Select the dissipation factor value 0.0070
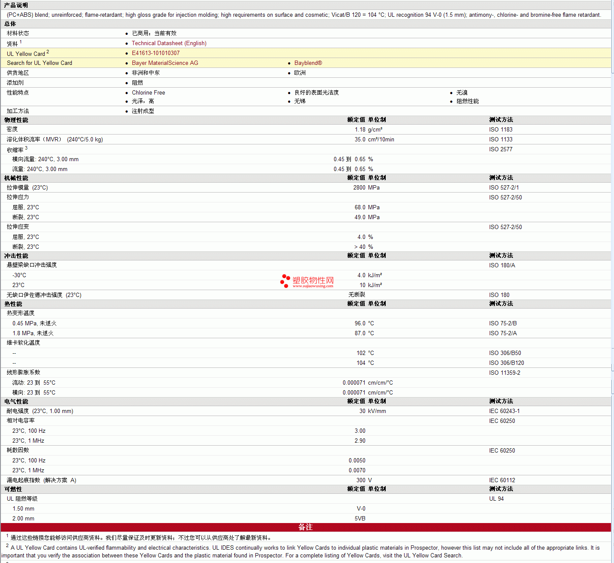 [x=357, y=471]
